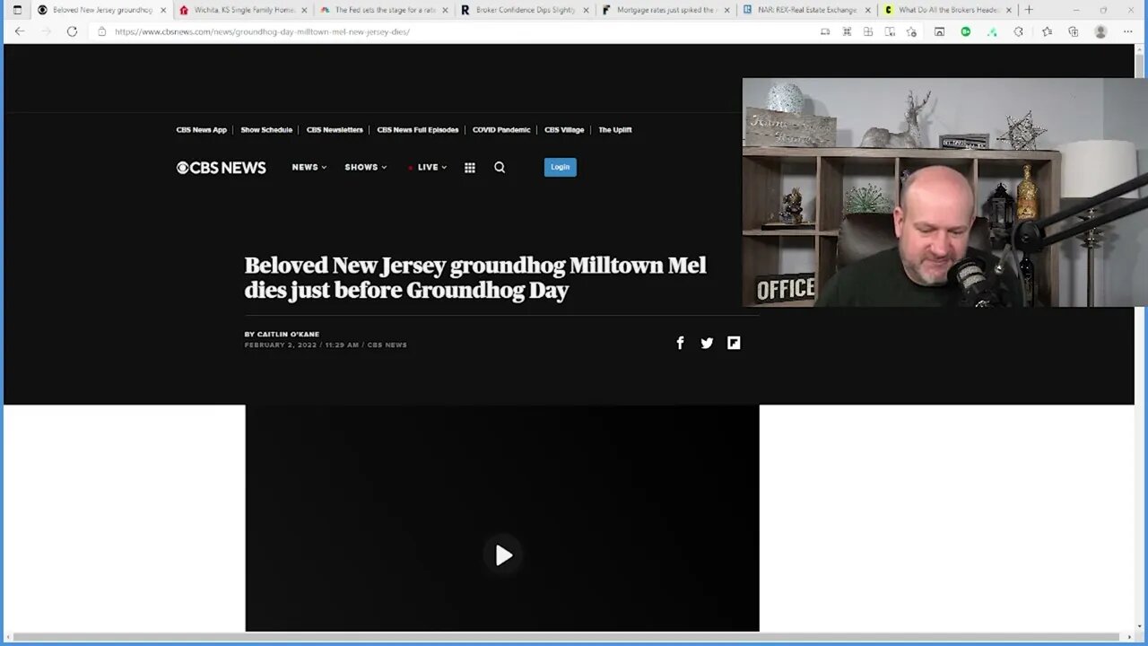Expand the Live dropdown menu
The width and height of the screenshot is (1148, 646).
(x=428, y=168)
